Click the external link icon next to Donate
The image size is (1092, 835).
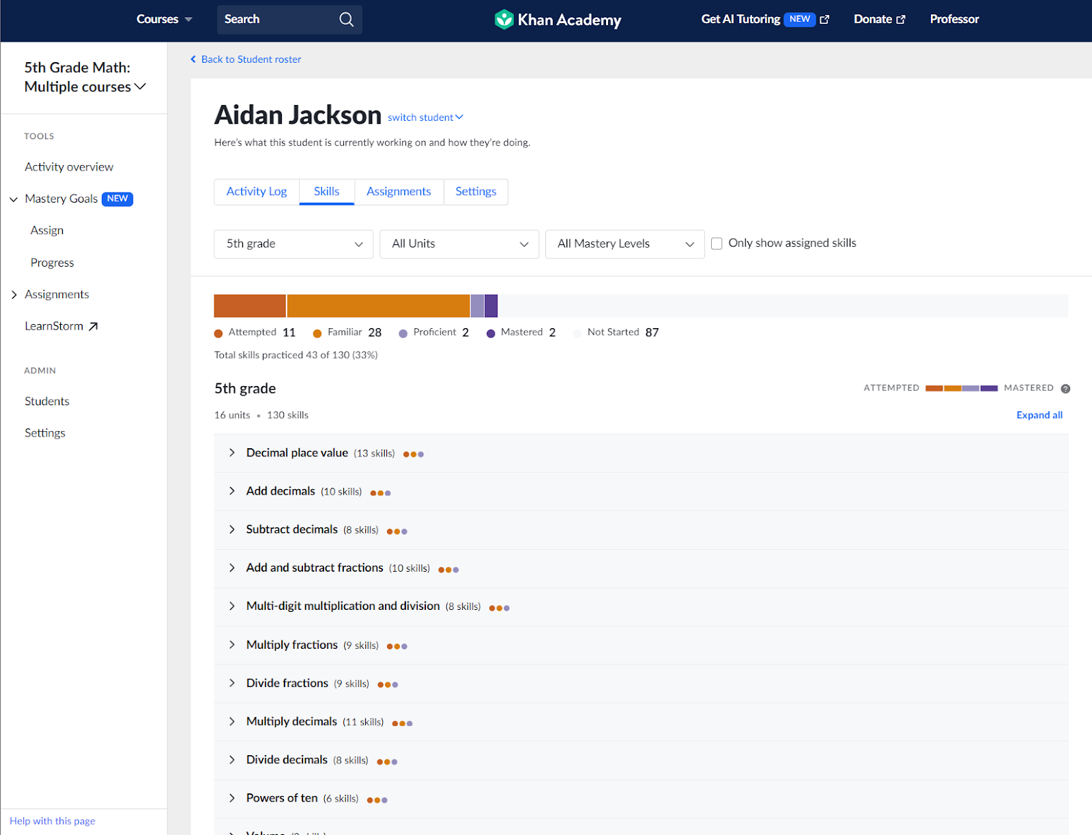(x=901, y=19)
